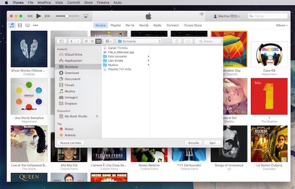This screenshot has width=295, height=189.
Task: Switch to the Playlist tab
Action: (x=116, y=25)
